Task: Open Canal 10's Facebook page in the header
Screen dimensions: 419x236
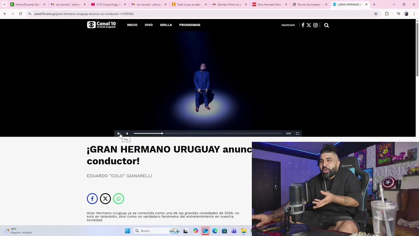Action: click(303, 25)
